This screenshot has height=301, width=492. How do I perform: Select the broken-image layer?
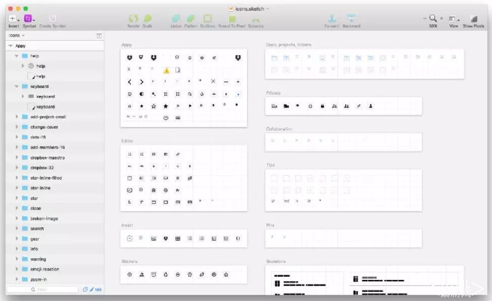44,219
